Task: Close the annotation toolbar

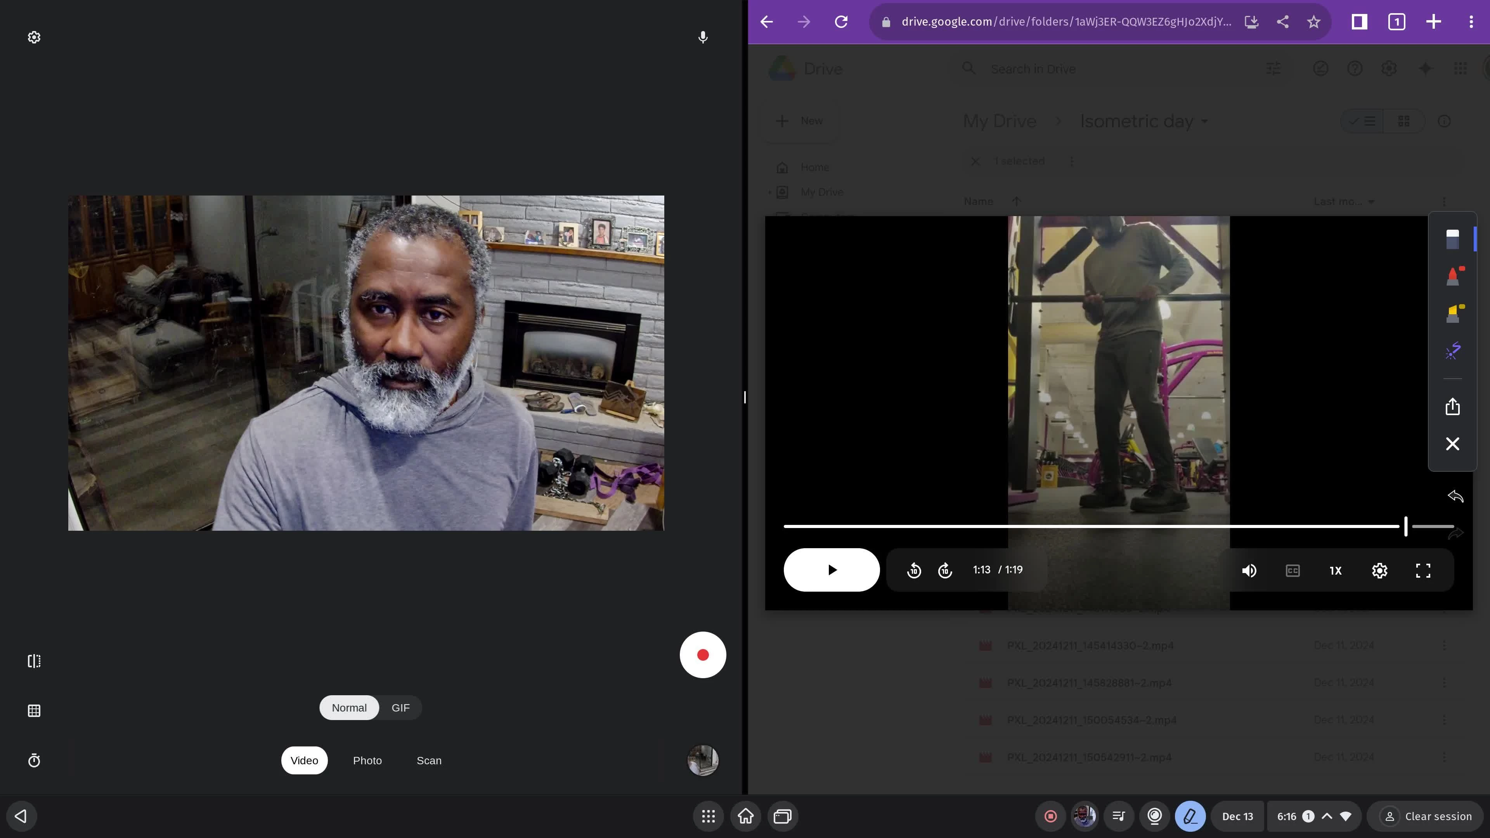Action: [1452, 443]
